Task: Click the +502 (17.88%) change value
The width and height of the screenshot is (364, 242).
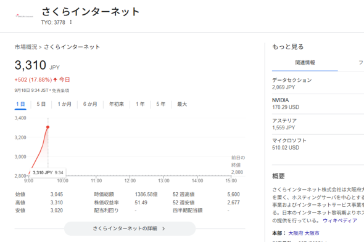Action: coord(33,79)
